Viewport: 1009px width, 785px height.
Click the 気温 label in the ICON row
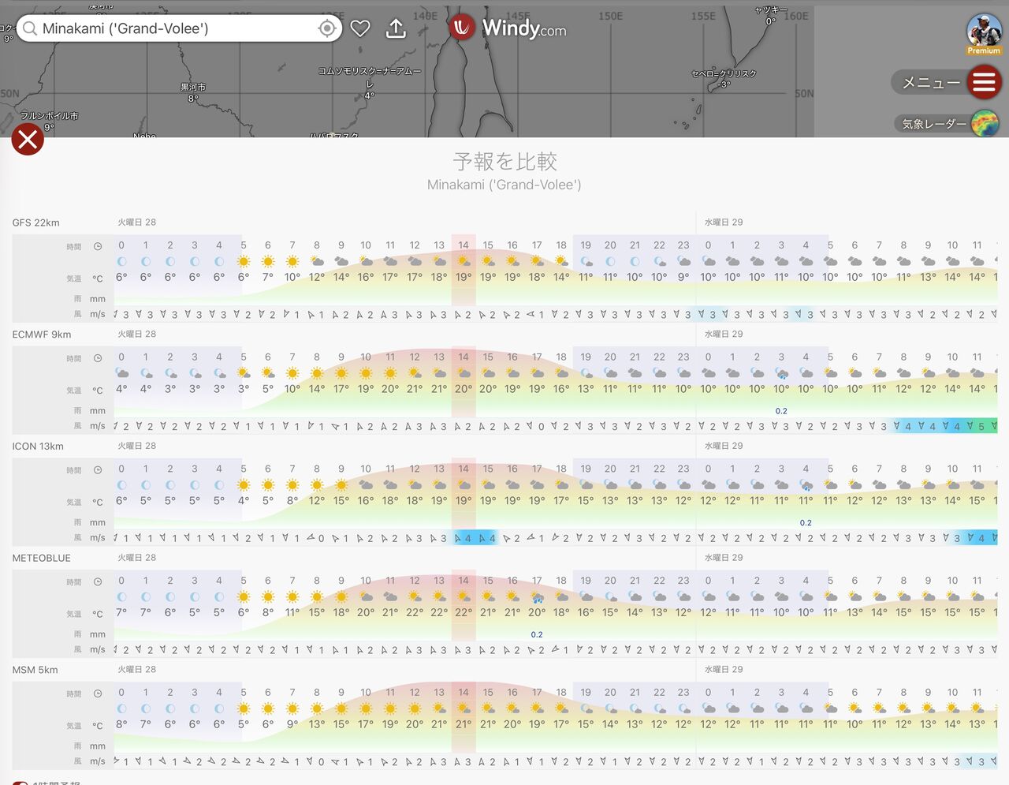[x=74, y=503]
